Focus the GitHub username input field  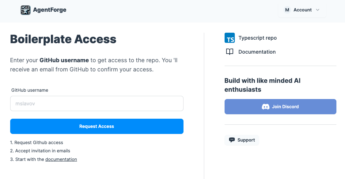pyautogui.click(x=97, y=103)
